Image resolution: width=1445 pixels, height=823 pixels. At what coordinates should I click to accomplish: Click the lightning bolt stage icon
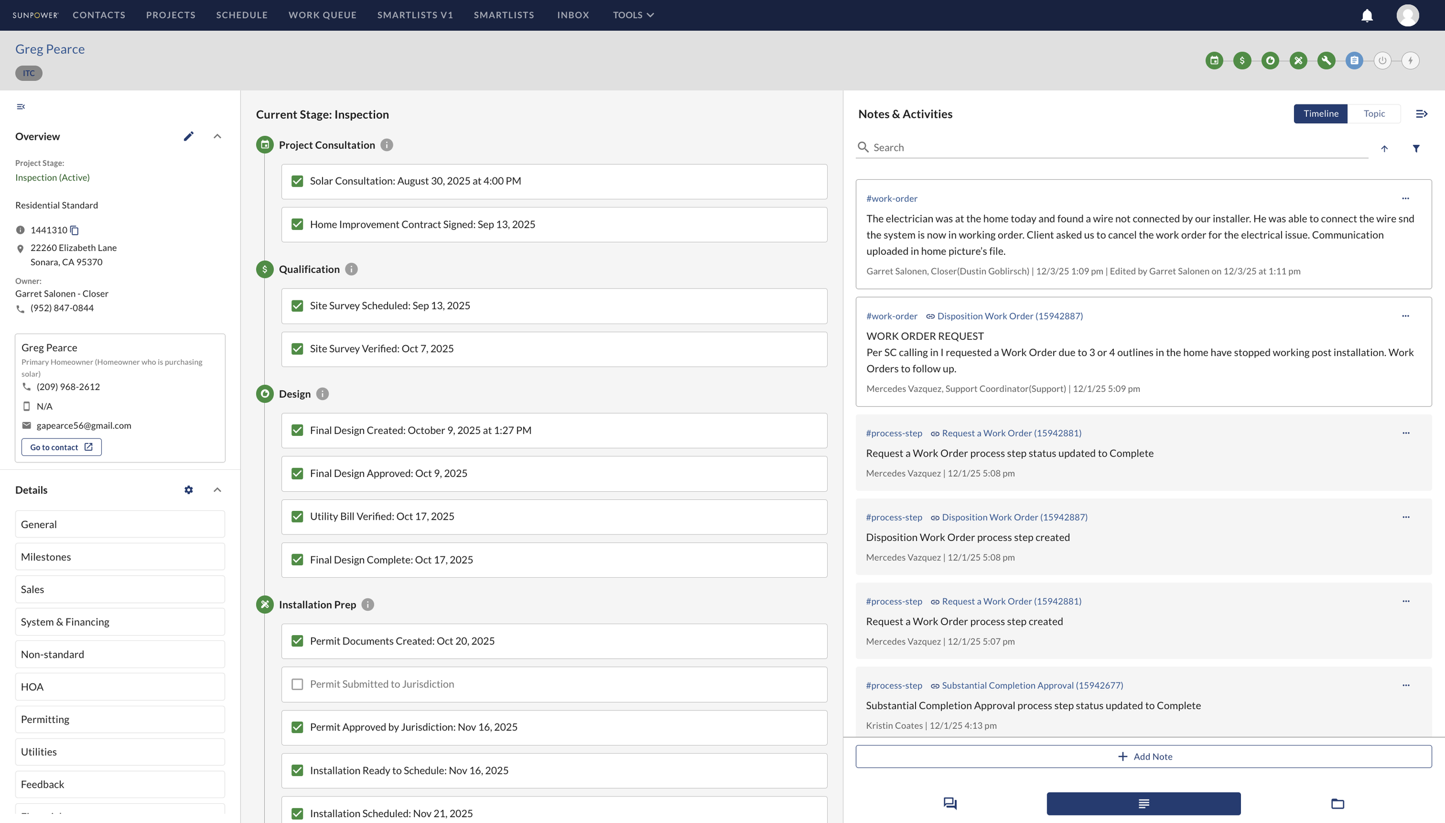(1410, 60)
